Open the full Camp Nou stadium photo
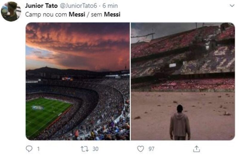The width and height of the screenshot is (239, 155). pyautogui.click(x=78, y=81)
